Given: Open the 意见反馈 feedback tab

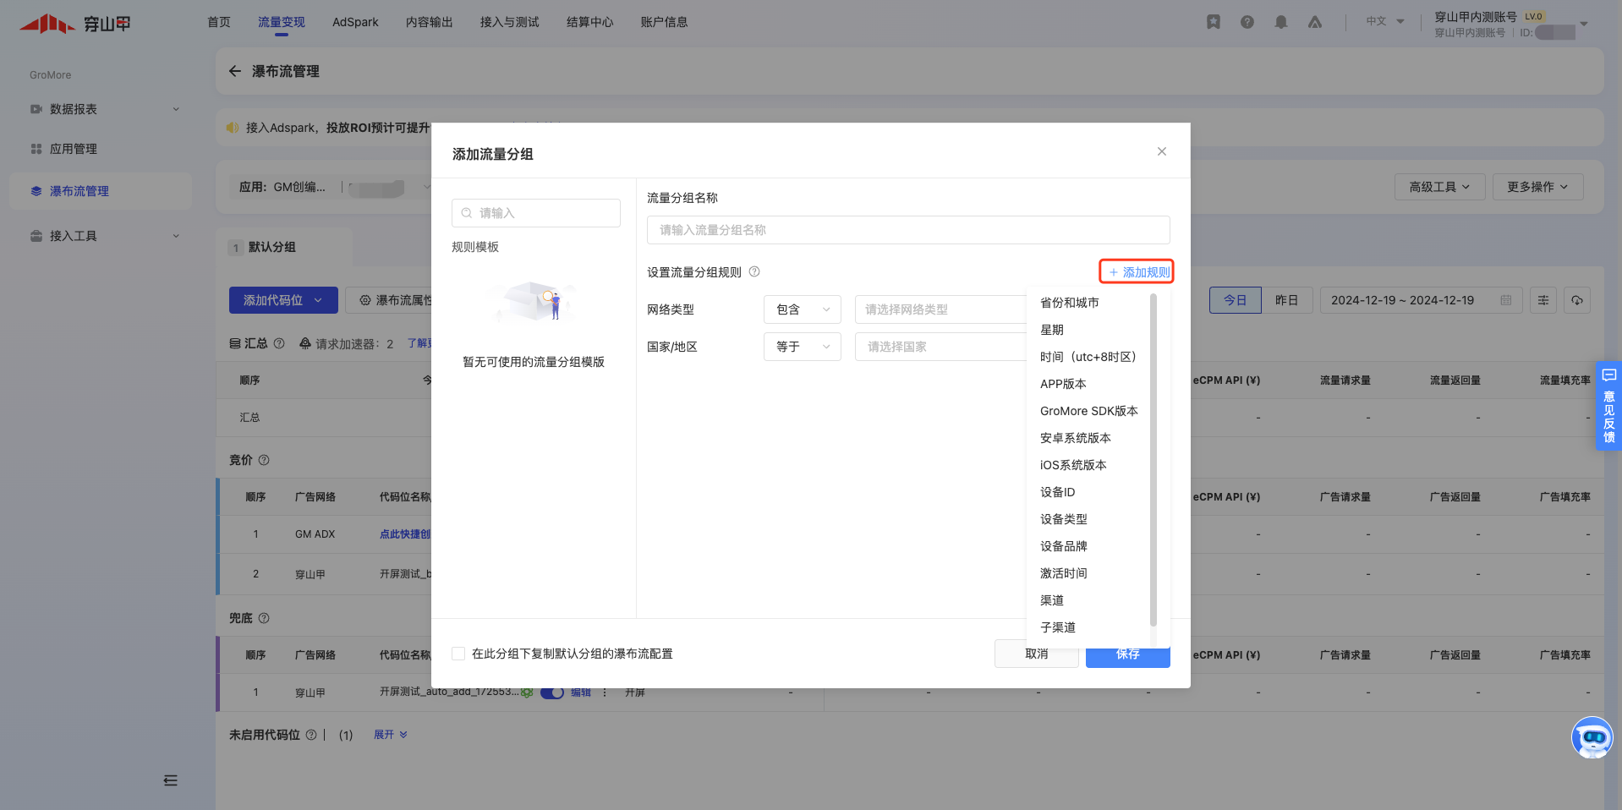Looking at the screenshot, I should coord(1608,406).
